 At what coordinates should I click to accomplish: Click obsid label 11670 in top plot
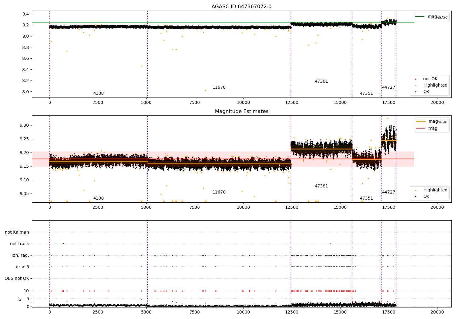click(219, 87)
